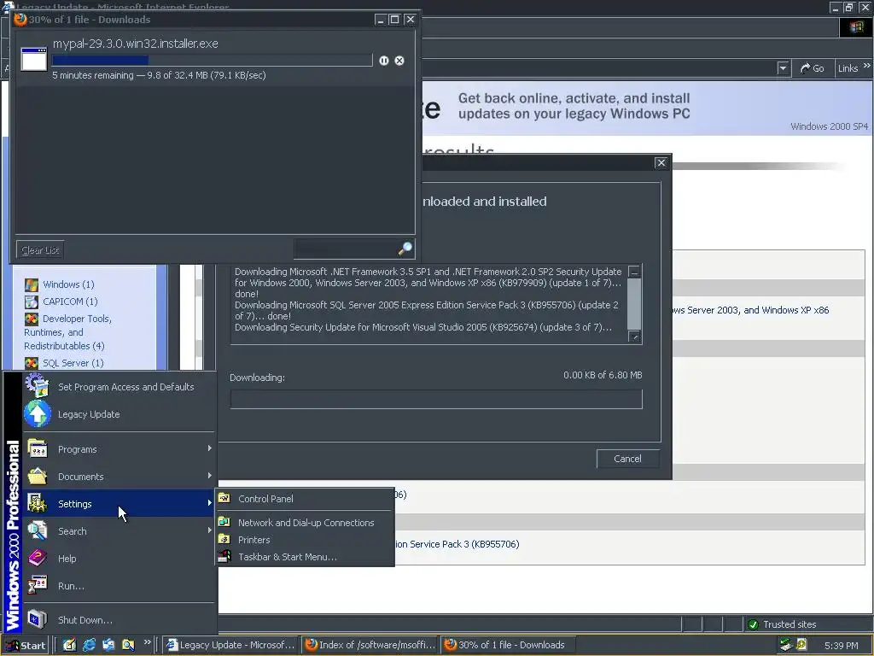Open the Search submenu in Start menu
This screenshot has height=656, width=874.
[x=119, y=531]
